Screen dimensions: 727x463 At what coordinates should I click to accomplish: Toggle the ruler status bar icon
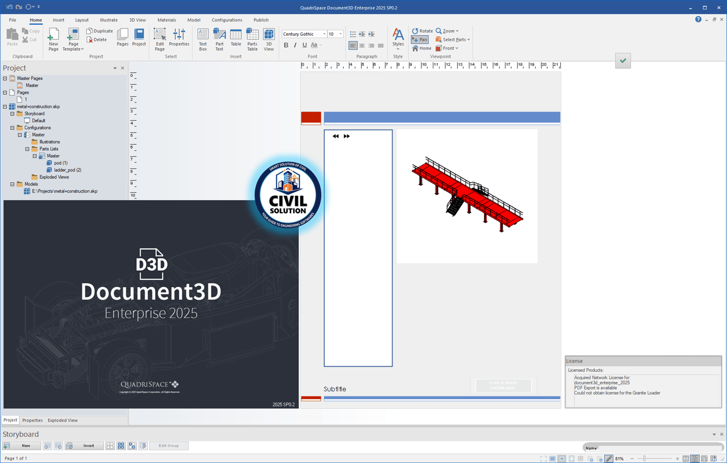[x=609, y=459]
